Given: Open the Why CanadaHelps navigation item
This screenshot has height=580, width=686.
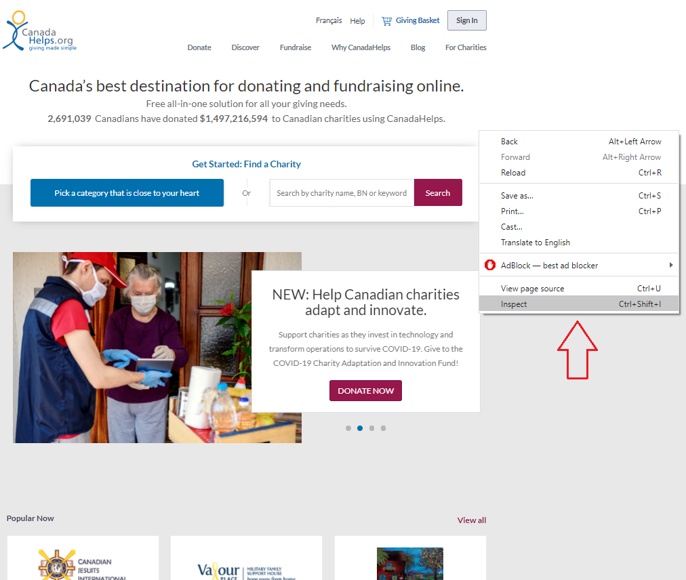Looking at the screenshot, I should click(x=361, y=47).
